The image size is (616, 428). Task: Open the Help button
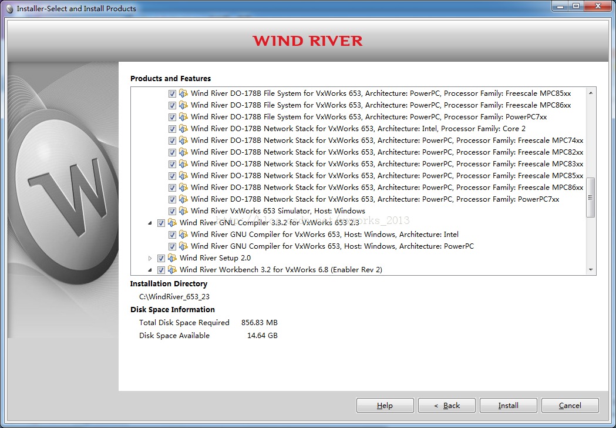click(x=385, y=406)
